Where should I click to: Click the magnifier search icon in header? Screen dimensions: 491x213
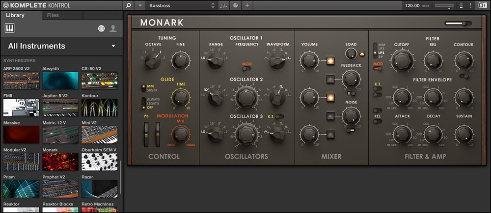click(128, 5)
